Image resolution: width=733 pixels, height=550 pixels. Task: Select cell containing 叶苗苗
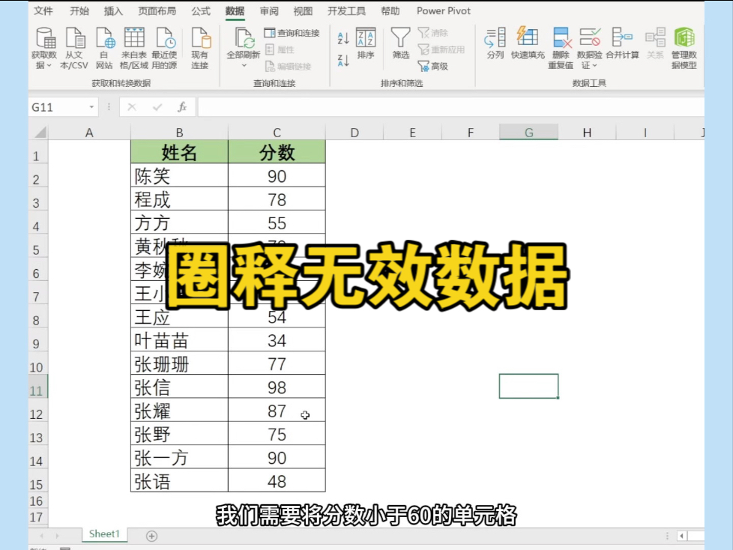tap(179, 339)
